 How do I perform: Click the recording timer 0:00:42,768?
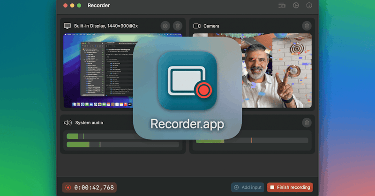(90, 188)
